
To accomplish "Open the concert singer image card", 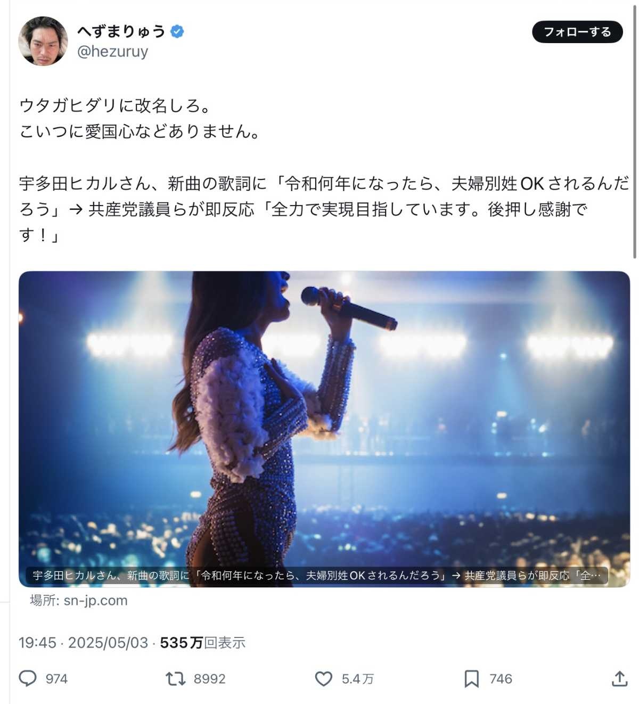I will (324, 429).
